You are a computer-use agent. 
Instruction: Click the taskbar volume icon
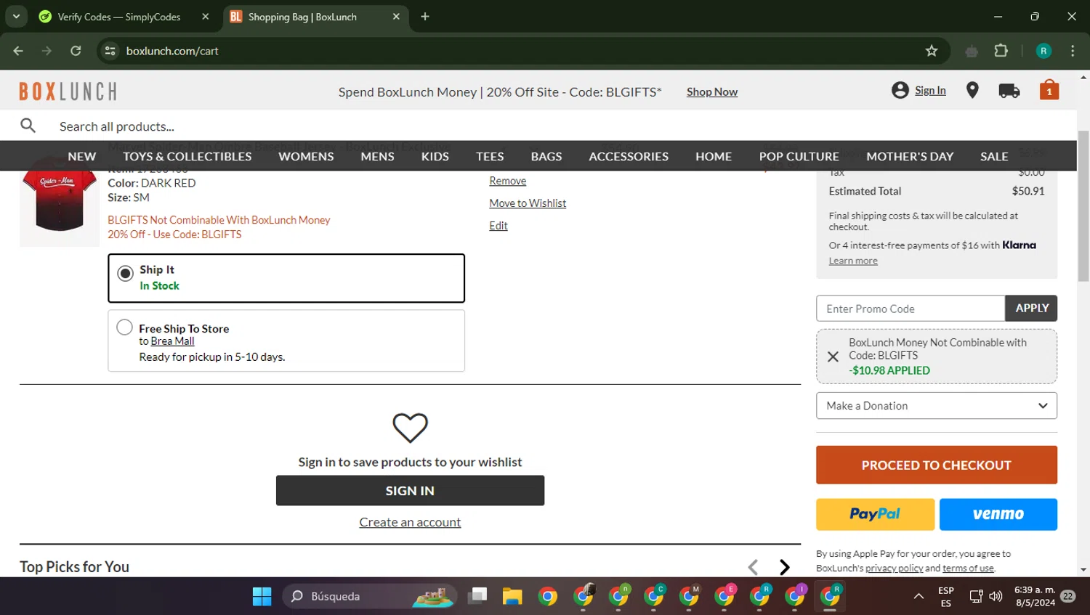(x=996, y=596)
